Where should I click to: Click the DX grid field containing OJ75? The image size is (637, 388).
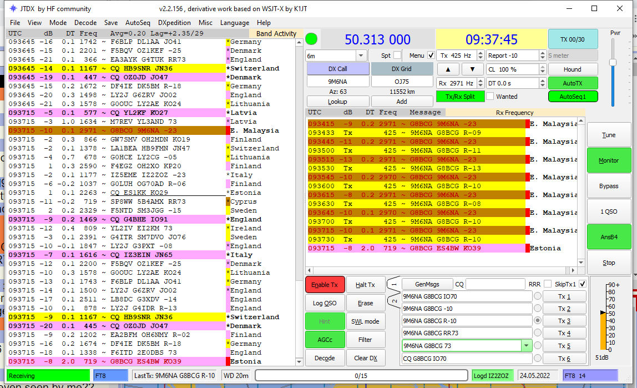click(x=402, y=82)
